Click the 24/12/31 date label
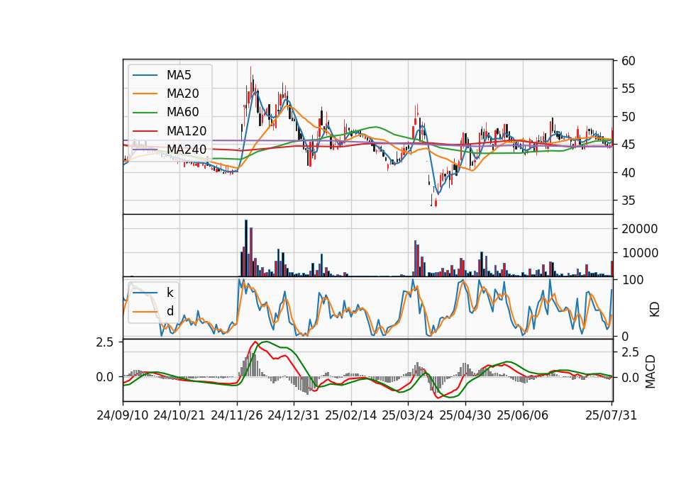The image size is (681, 489). click(x=294, y=415)
